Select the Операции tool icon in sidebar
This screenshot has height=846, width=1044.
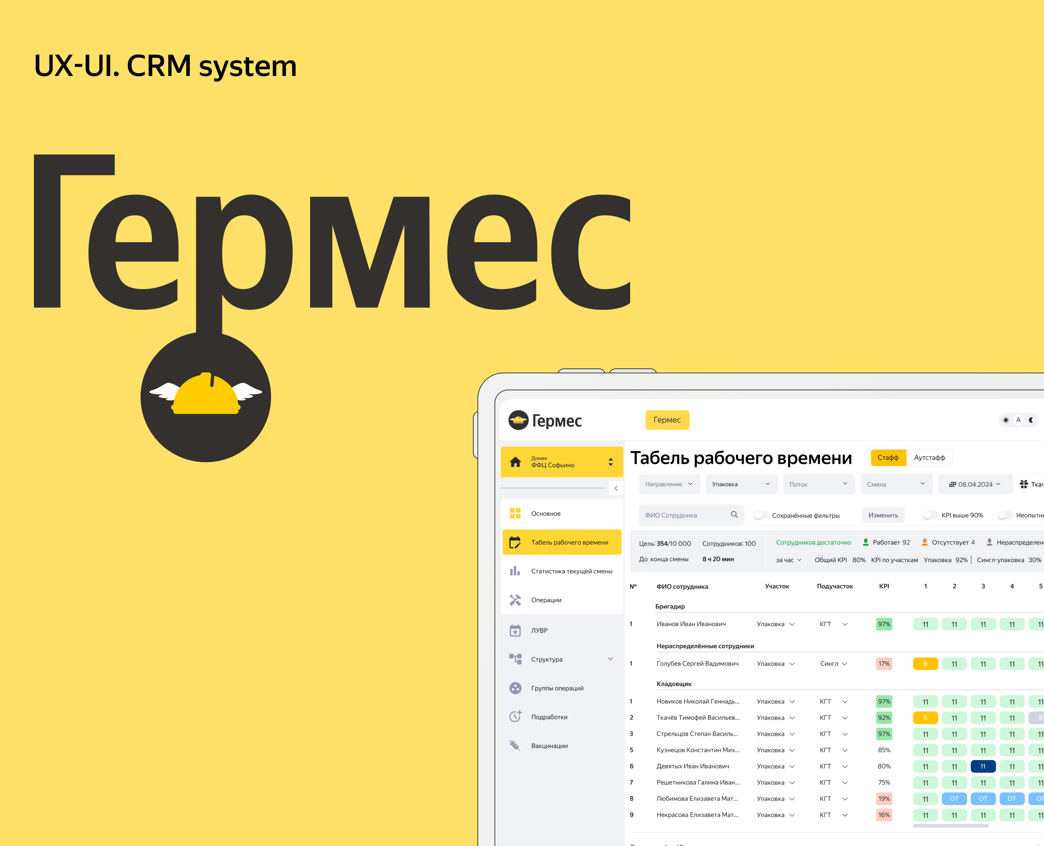[x=516, y=600]
